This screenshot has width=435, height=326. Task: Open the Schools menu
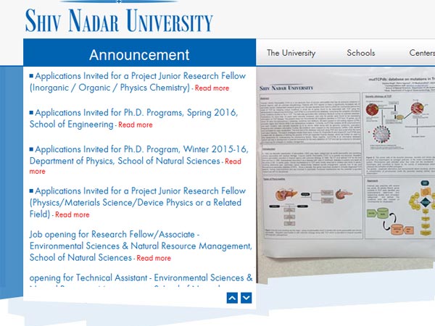(360, 53)
